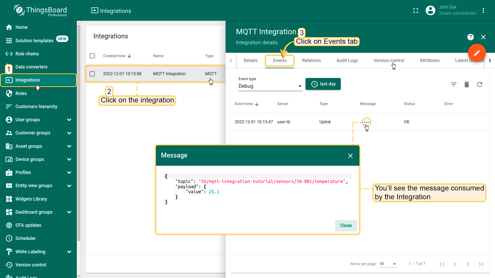
Task: Click the Asset groups icon
Action: click(x=9, y=146)
